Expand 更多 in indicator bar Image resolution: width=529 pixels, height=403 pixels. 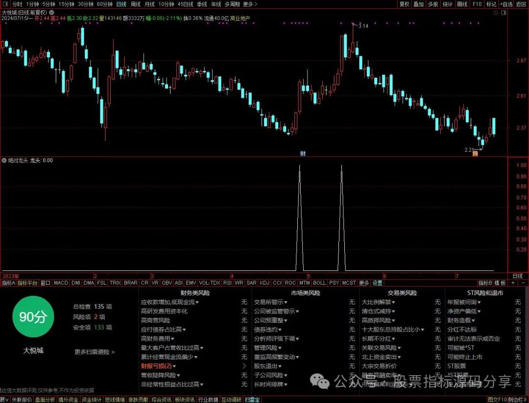click(x=363, y=283)
